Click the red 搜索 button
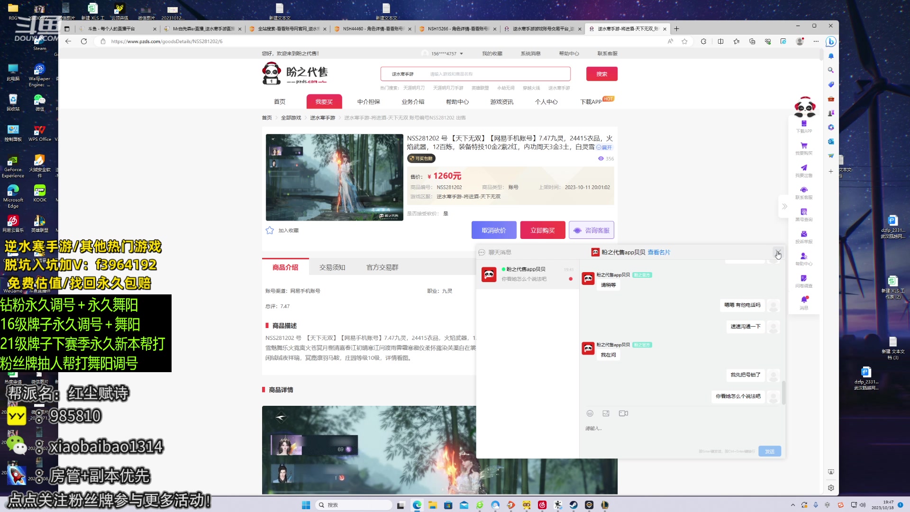Screen dimensions: 910x512 602,74
